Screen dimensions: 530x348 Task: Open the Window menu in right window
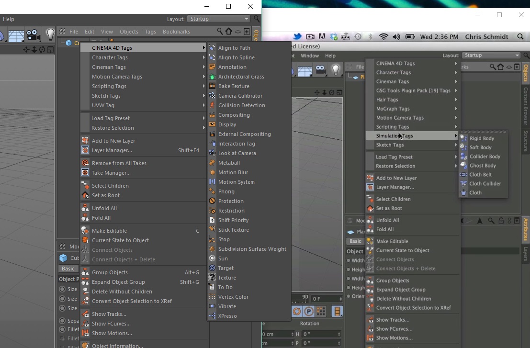[310, 56]
